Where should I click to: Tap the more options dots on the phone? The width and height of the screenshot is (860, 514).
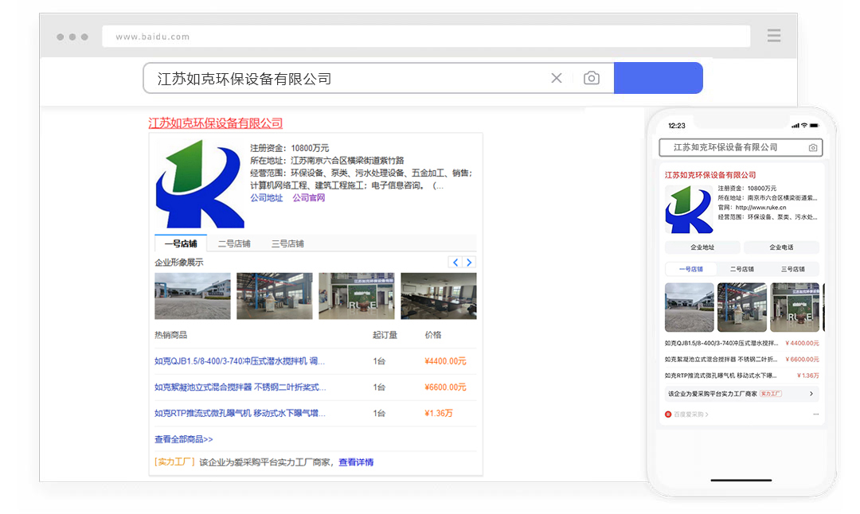click(815, 415)
